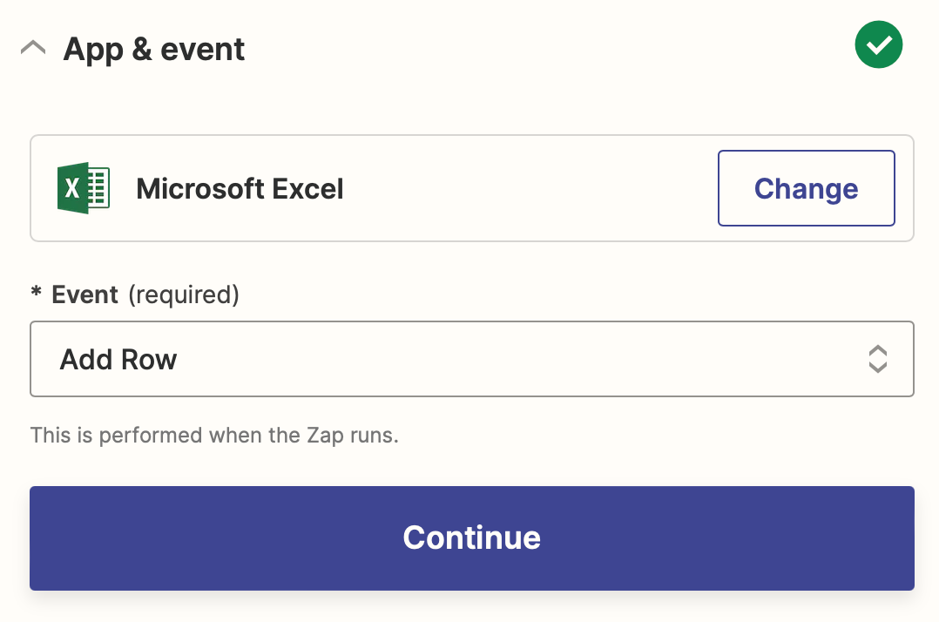Screen dimensions: 939x622
Task: Click the white X on the Excel logo
Action: (73, 188)
